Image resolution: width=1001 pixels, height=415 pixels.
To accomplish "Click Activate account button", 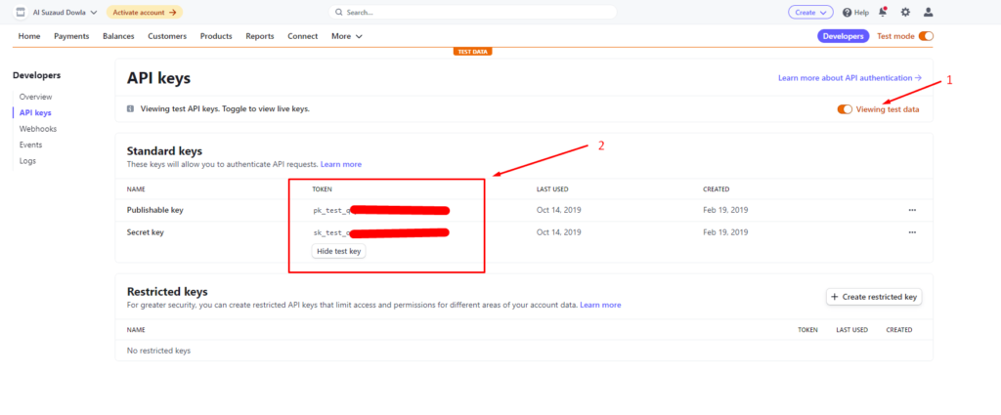I will click(145, 12).
